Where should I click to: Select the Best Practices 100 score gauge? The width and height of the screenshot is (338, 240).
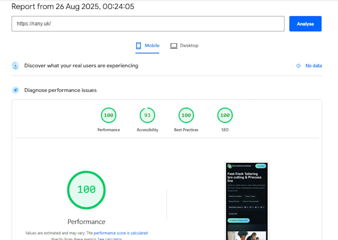[x=186, y=115]
